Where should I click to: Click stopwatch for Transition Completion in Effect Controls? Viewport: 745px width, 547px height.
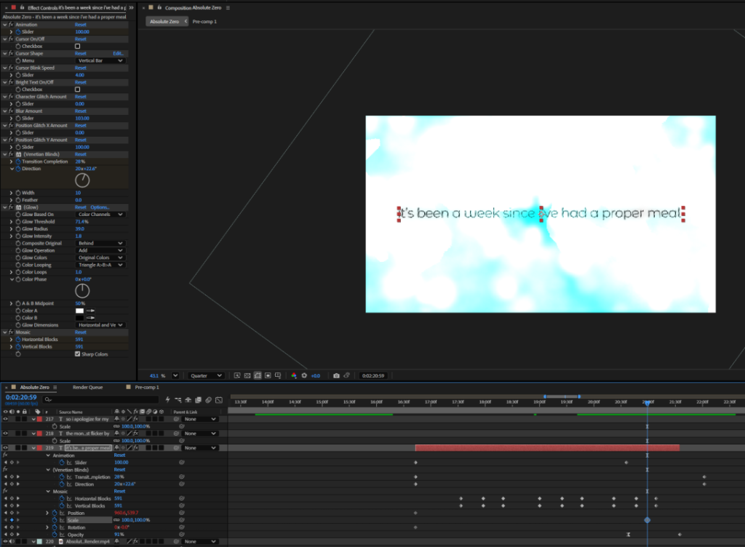(18, 161)
